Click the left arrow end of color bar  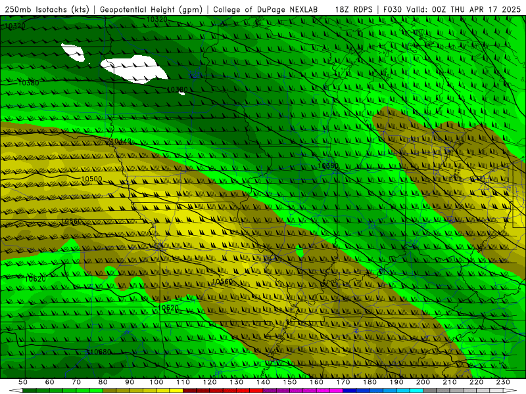[16, 390]
